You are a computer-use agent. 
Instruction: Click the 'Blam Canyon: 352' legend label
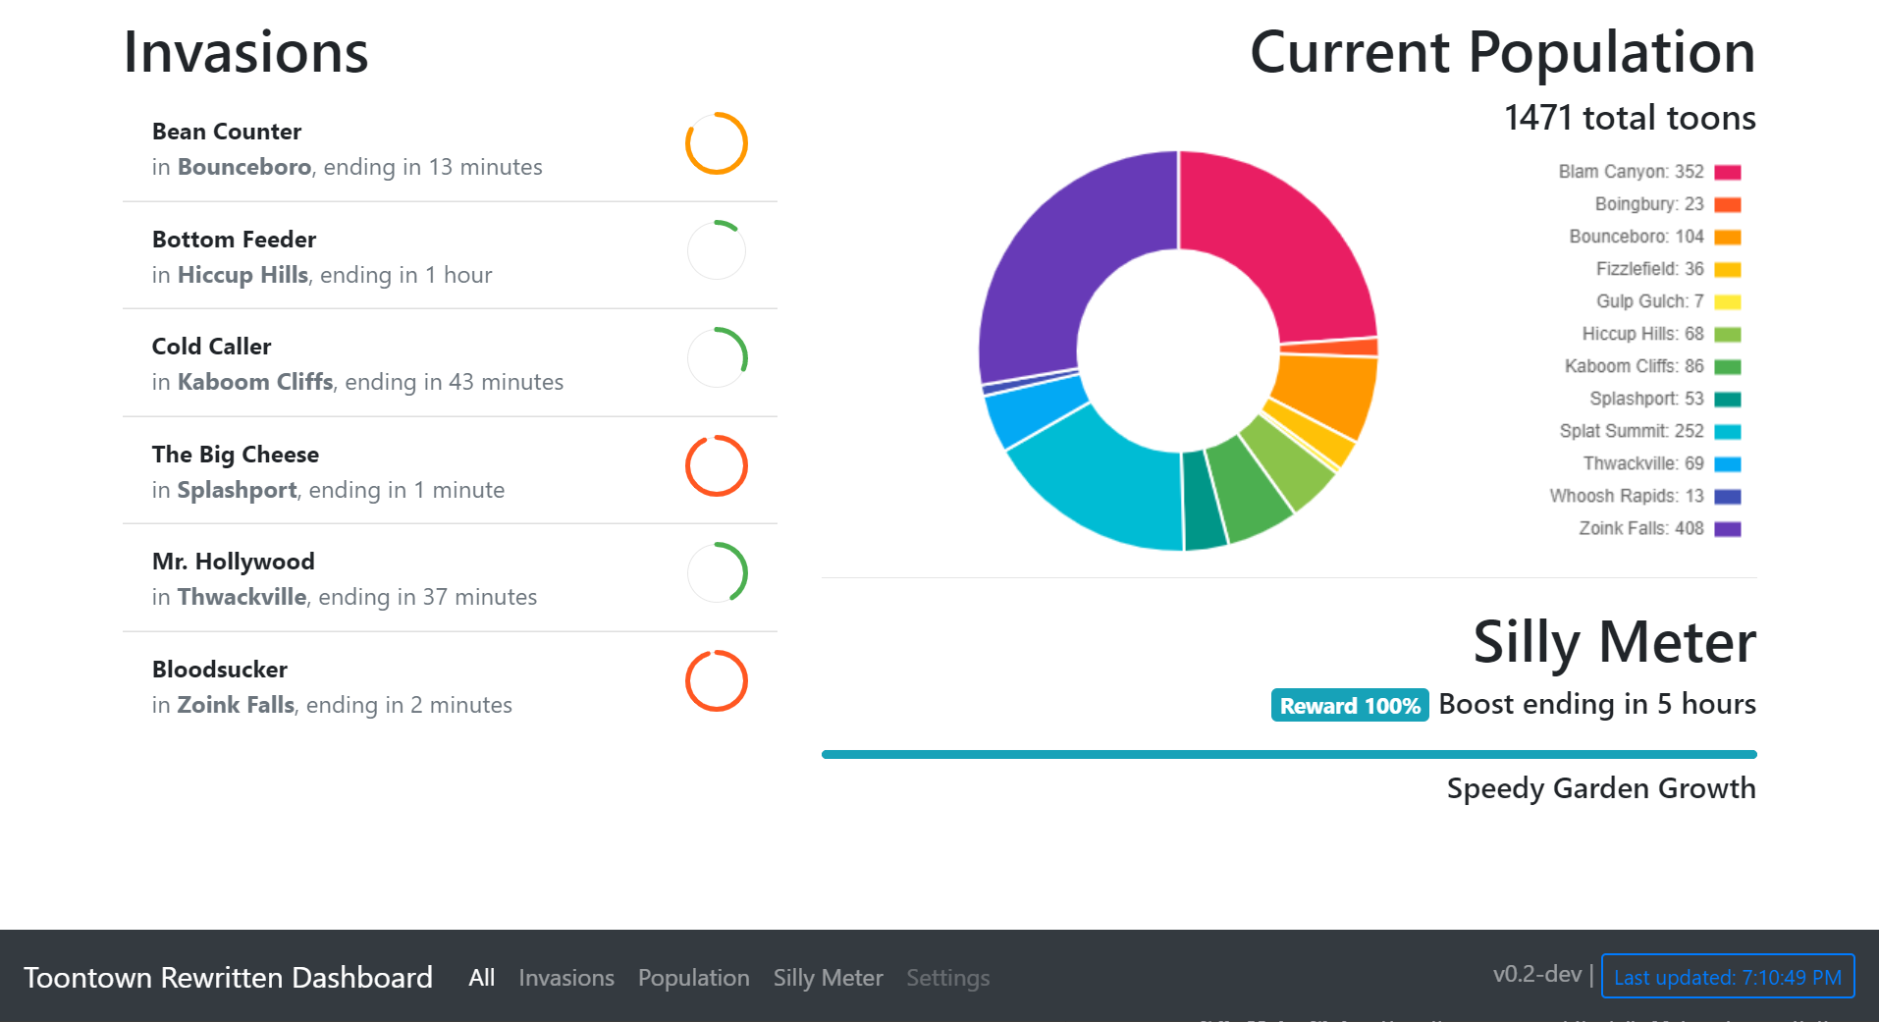1632,172
